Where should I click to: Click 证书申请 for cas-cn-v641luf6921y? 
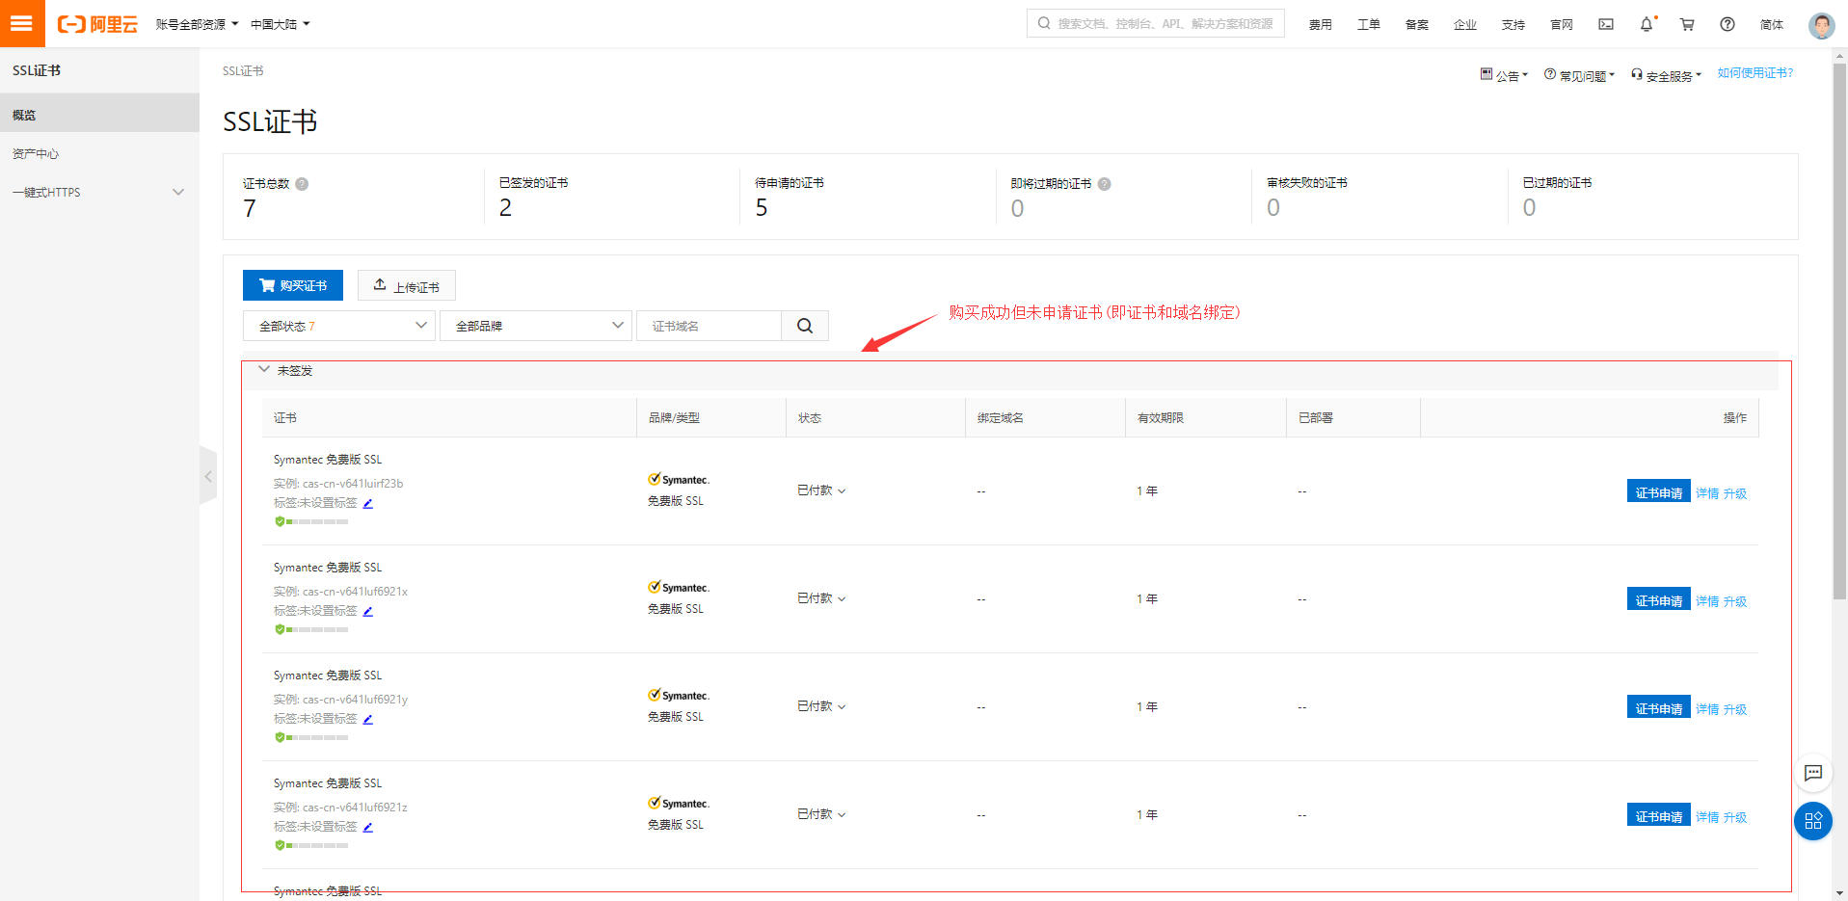(1658, 707)
